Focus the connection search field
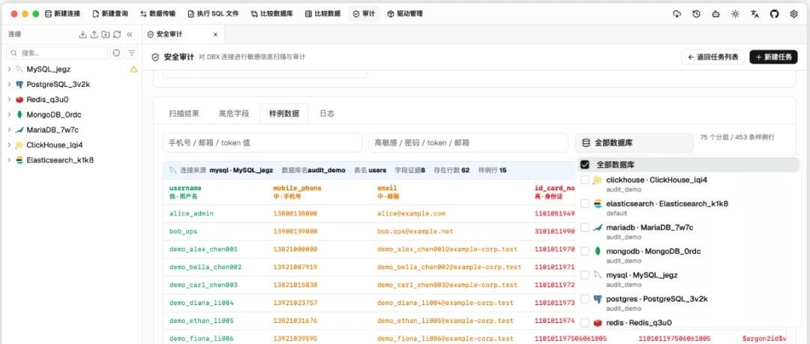Viewport: 810px width, 344px height. (57, 52)
